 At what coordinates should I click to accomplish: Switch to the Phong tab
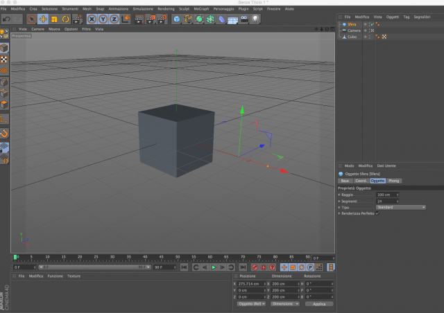pos(393,181)
